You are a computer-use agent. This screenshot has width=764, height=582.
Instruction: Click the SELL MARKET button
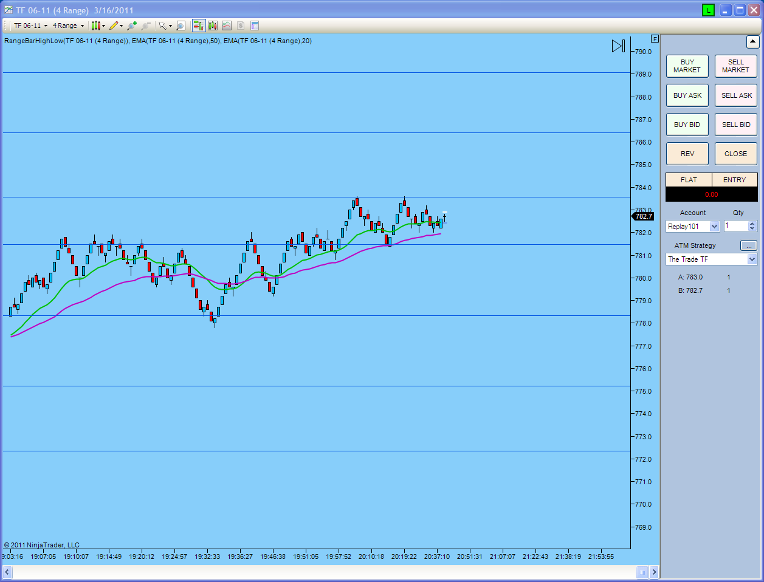pos(736,66)
